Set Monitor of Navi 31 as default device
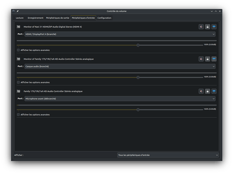233x174 pixels. click(x=214, y=27)
